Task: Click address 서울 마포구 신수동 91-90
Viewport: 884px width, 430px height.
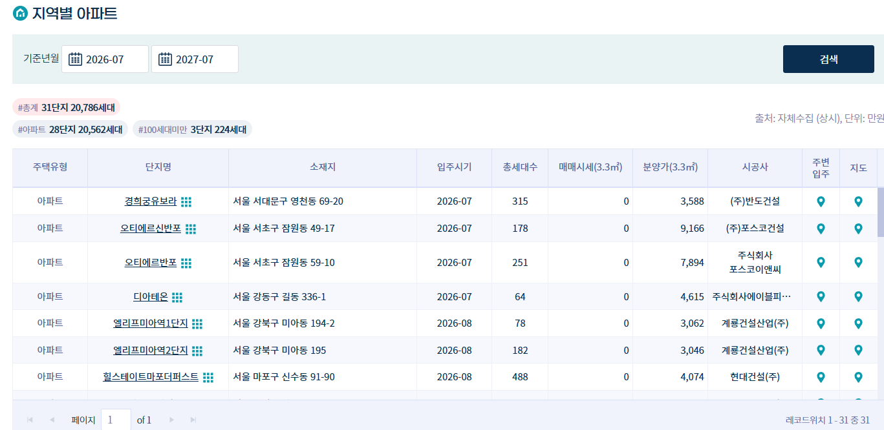Action: point(284,377)
